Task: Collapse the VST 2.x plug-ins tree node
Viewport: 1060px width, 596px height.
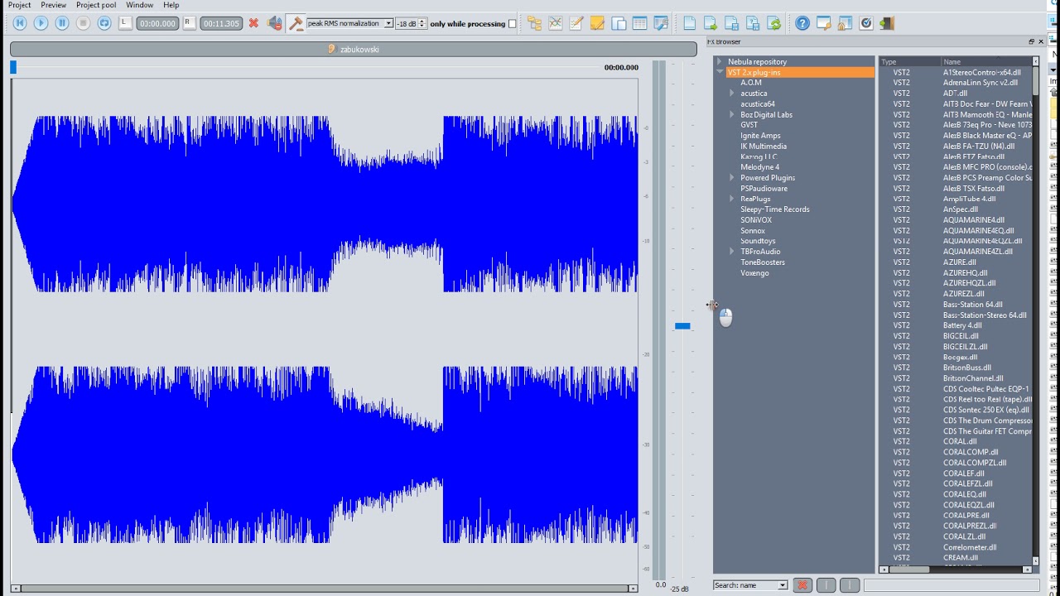Action: click(720, 72)
